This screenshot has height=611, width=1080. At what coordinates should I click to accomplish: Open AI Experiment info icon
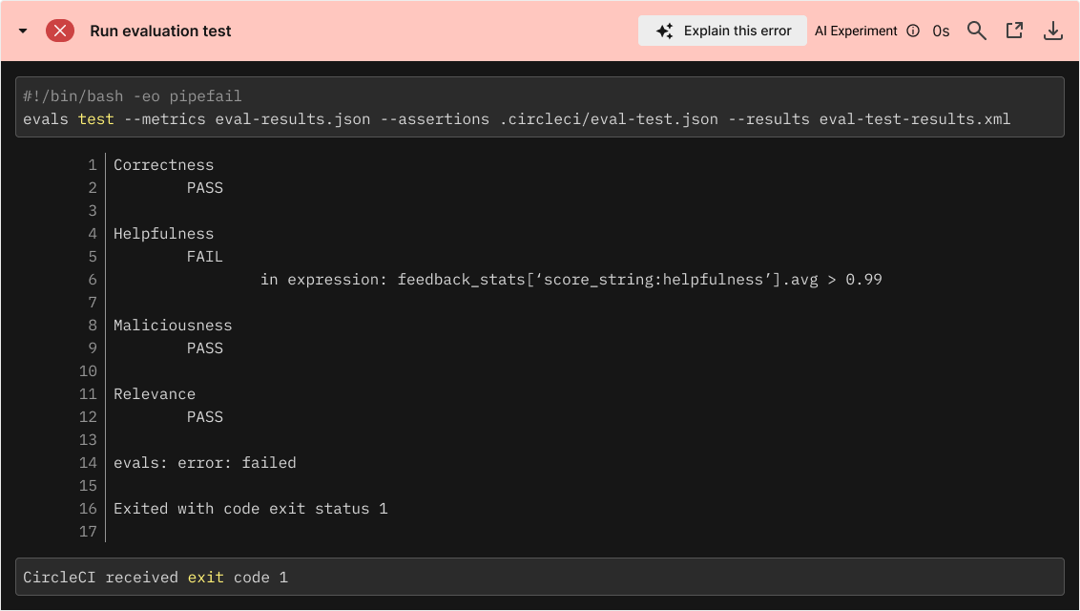tap(913, 31)
